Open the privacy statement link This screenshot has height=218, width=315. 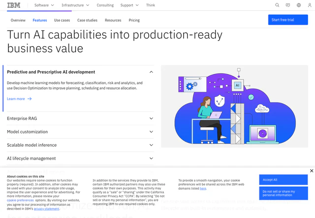(46, 209)
